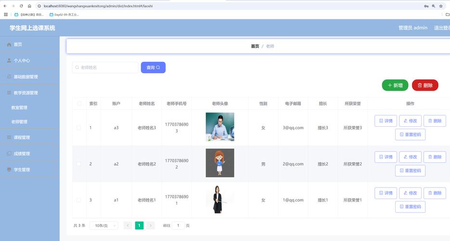Click 退出登录 in header
The image size is (450, 241).
pos(442,28)
